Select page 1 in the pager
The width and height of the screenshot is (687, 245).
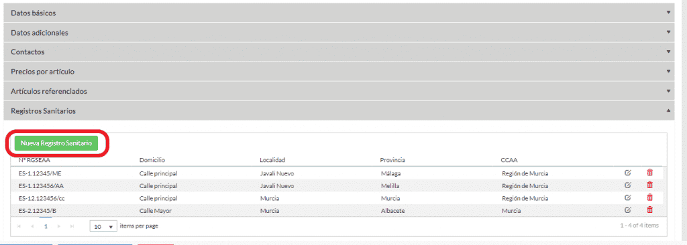[46, 227]
